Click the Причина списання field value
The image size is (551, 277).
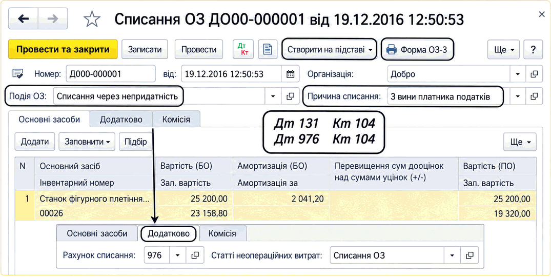[x=449, y=96]
